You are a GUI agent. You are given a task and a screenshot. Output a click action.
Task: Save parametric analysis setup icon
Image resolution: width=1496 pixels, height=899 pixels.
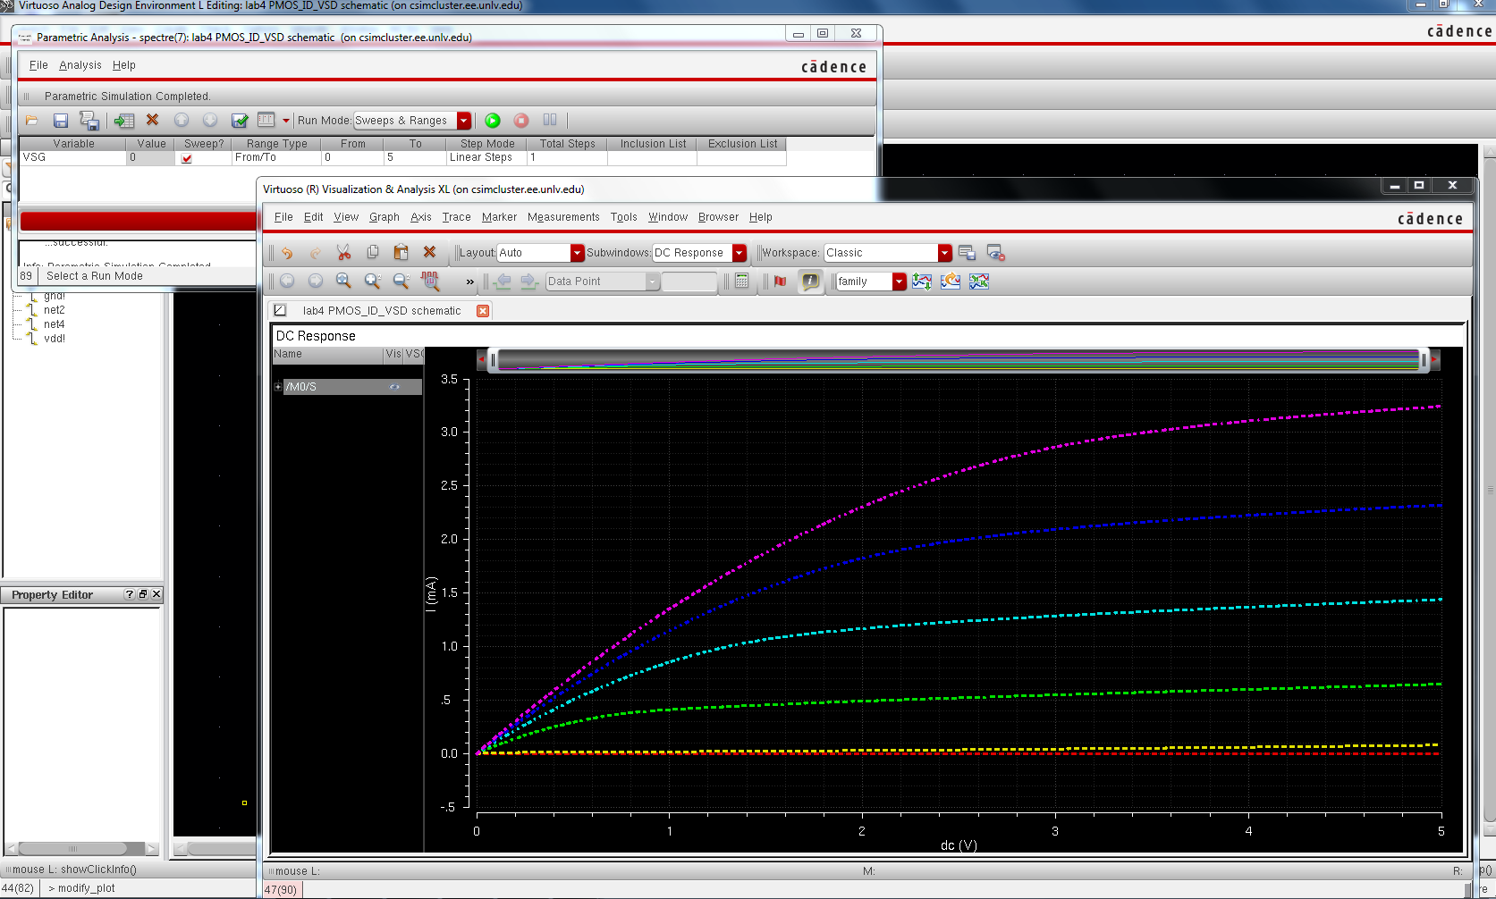click(x=61, y=121)
